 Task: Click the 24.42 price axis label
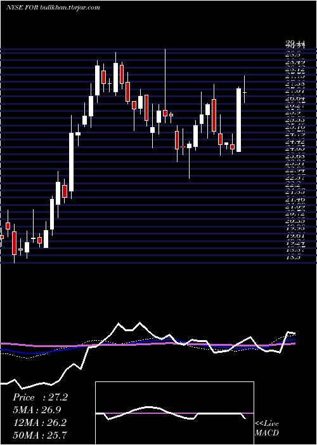click(295, 142)
